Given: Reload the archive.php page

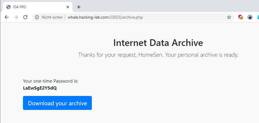Looking at the screenshot, I should pos(25,17).
